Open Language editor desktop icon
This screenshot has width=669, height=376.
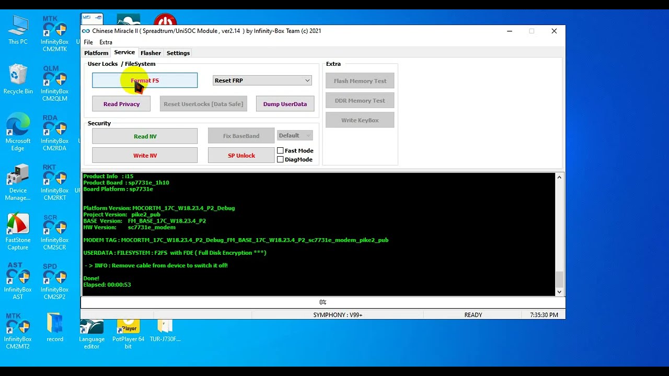91,335
